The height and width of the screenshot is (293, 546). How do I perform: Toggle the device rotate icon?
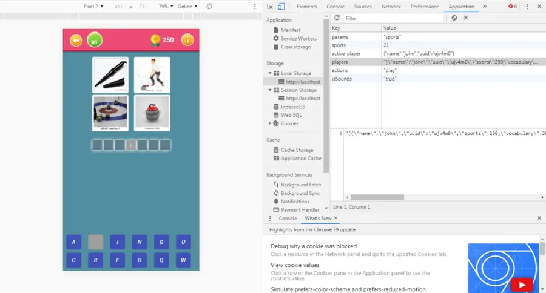tap(209, 6)
